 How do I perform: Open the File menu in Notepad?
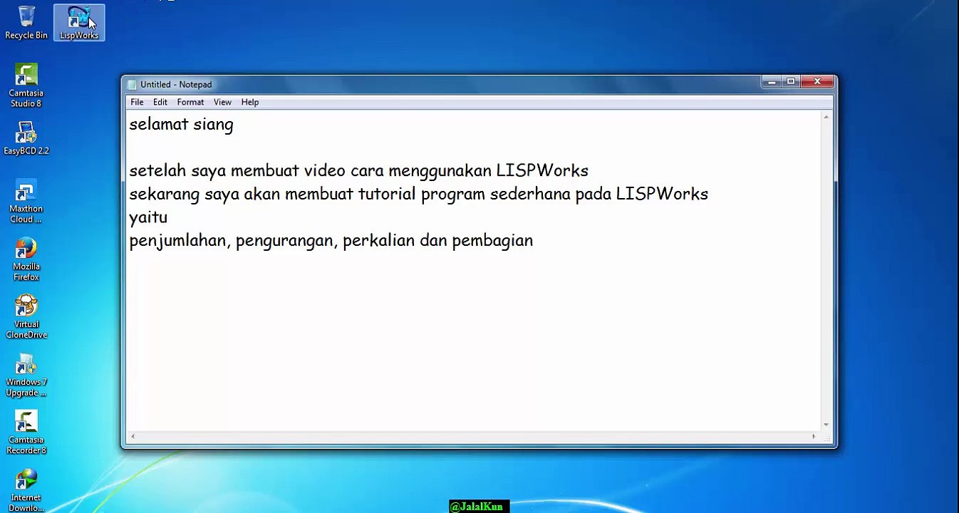(137, 102)
